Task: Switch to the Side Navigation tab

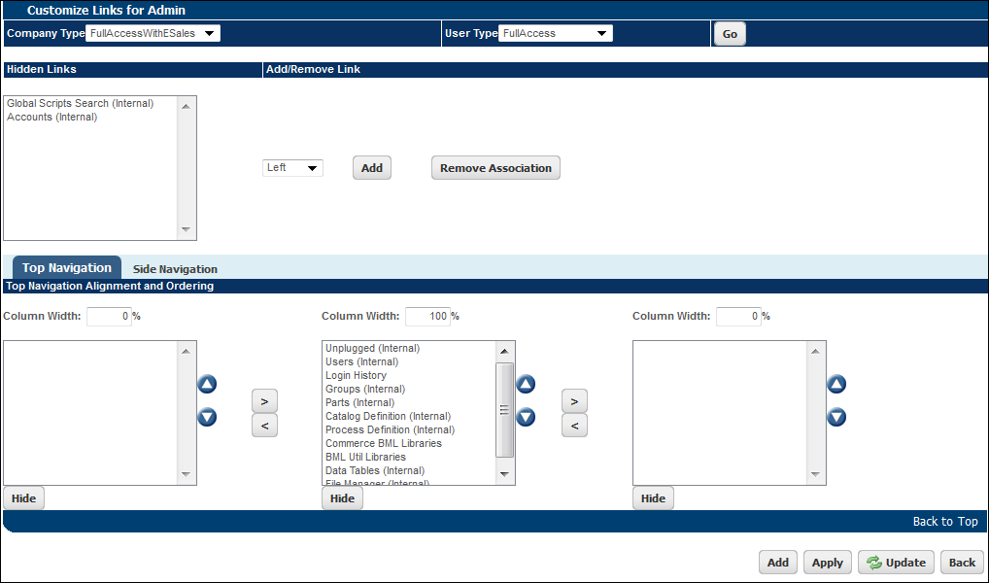Action: 174,268
